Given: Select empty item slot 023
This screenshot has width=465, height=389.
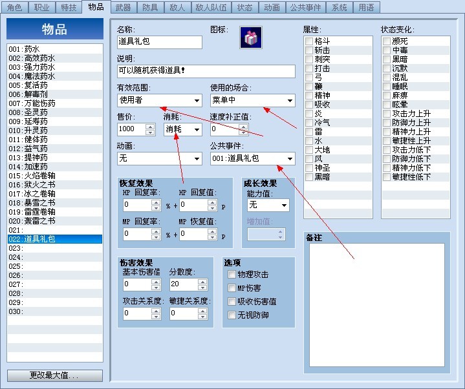Looking at the screenshot, I should tap(55, 248).
